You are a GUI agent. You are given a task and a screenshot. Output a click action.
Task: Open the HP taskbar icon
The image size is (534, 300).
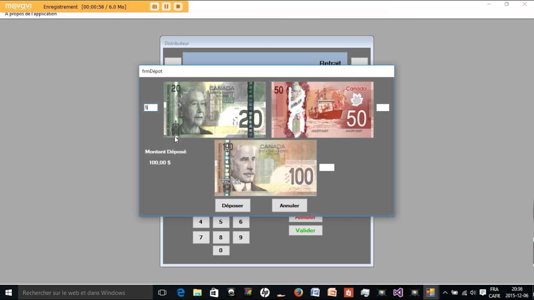(x=264, y=292)
